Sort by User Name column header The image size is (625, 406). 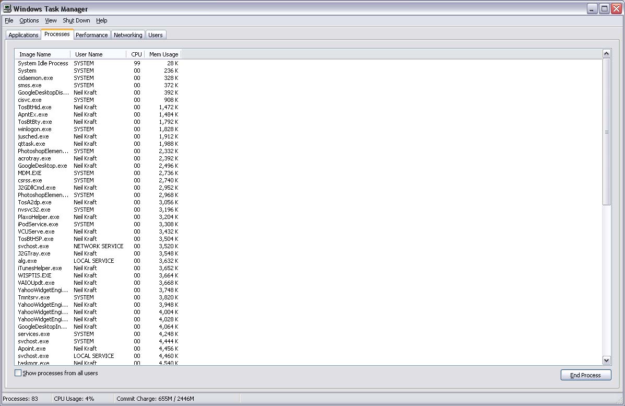99,54
